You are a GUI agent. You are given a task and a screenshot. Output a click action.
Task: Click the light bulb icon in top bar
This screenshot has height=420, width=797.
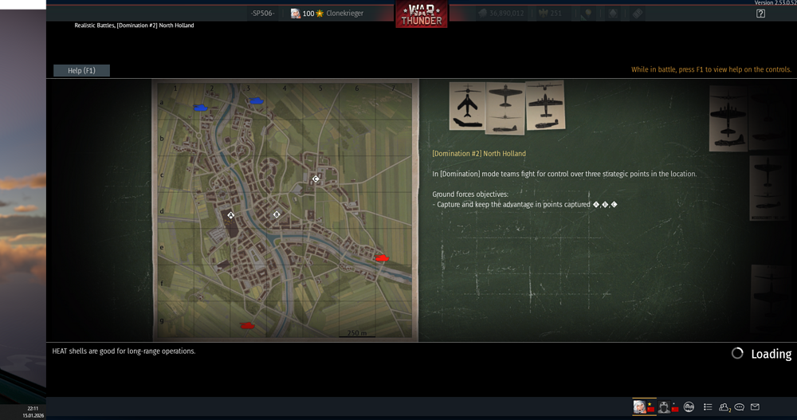(x=588, y=14)
